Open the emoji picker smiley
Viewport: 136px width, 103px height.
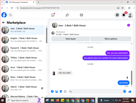point(125,92)
